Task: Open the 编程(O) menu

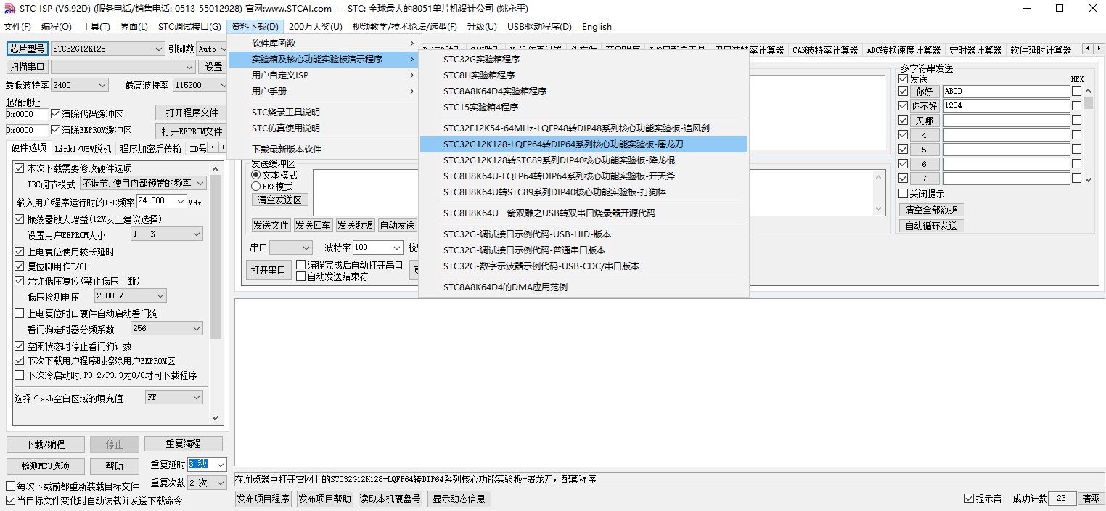Action: tap(57, 27)
